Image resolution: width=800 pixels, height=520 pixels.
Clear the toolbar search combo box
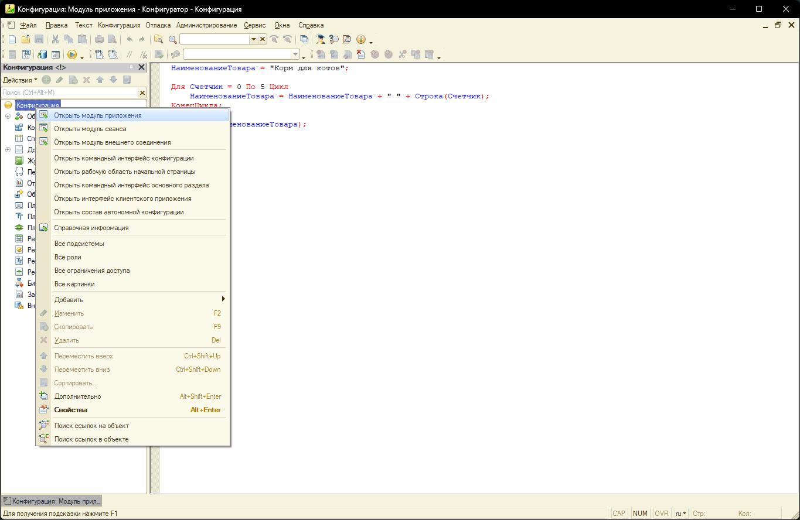[x=263, y=39]
